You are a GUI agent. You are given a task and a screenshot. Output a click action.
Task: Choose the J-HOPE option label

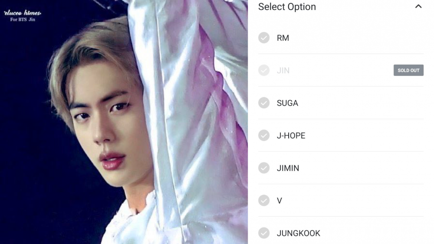[x=291, y=136]
